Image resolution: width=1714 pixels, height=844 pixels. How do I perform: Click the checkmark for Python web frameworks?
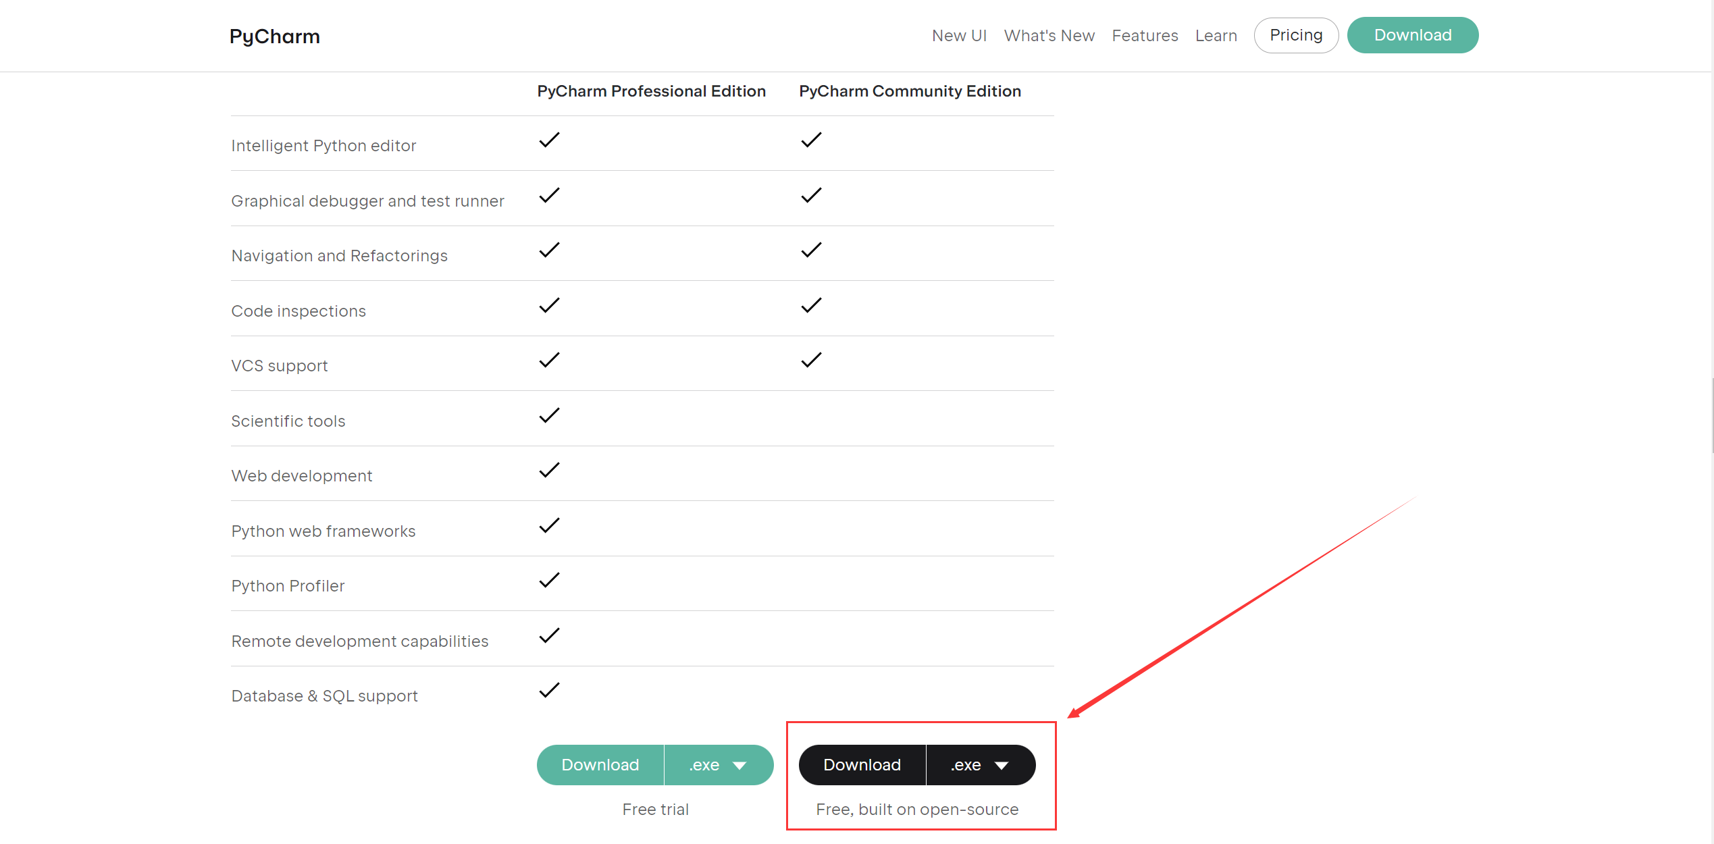549,525
